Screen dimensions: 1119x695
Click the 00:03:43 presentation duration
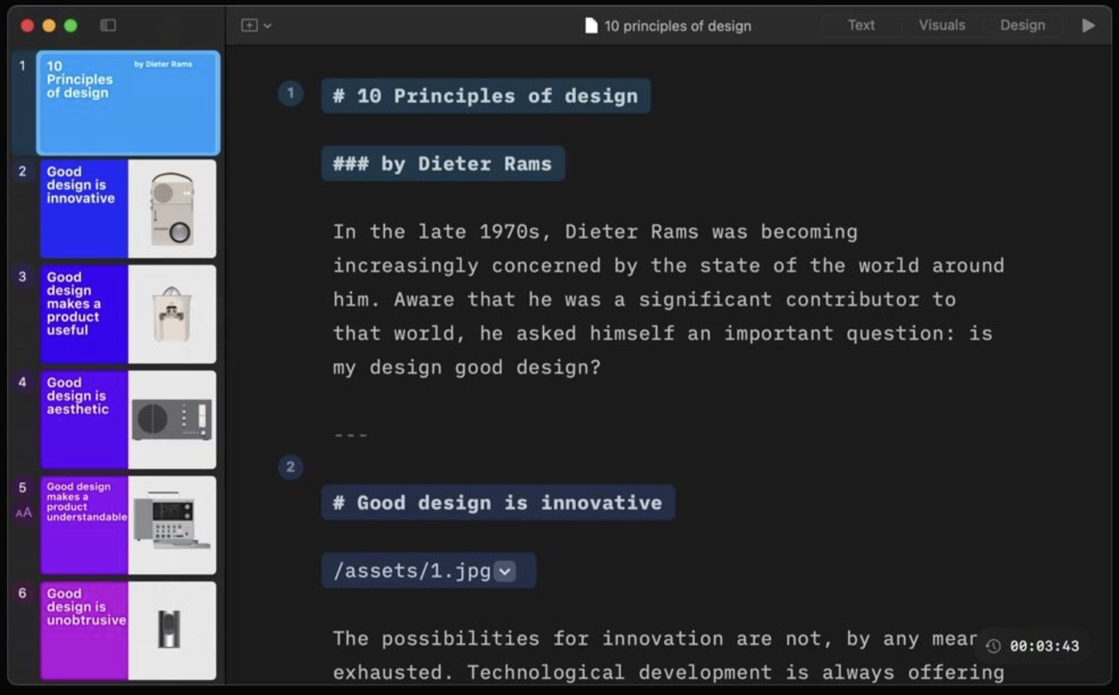click(x=1044, y=646)
